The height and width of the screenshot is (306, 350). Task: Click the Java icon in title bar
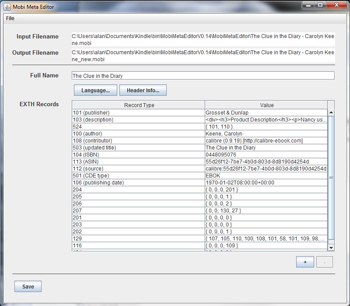[7, 7]
